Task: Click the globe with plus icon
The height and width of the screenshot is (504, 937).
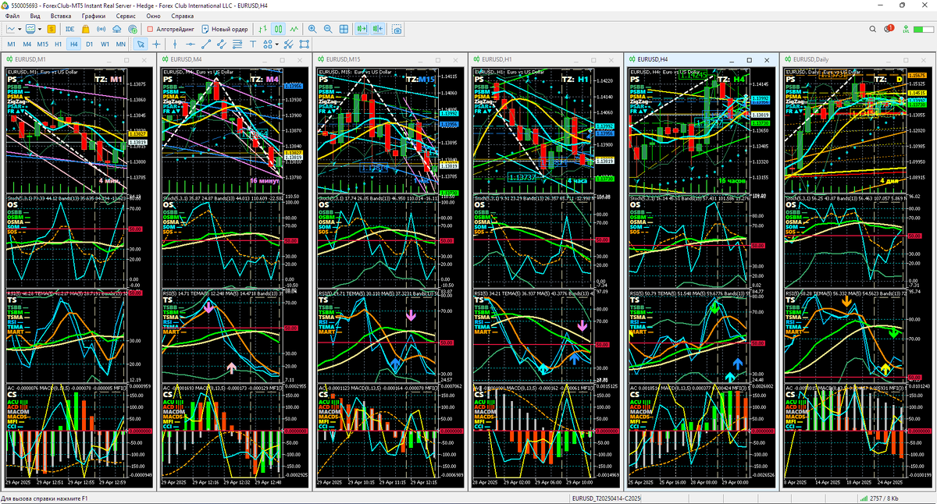Action: click(133, 29)
